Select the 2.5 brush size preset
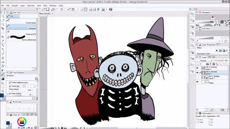The image size is (230, 129). click(x=29, y=109)
